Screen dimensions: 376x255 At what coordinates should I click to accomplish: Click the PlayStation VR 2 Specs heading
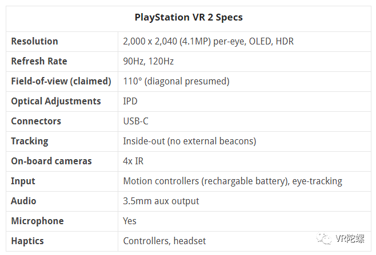pyautogui.click(x=189, y=18)
